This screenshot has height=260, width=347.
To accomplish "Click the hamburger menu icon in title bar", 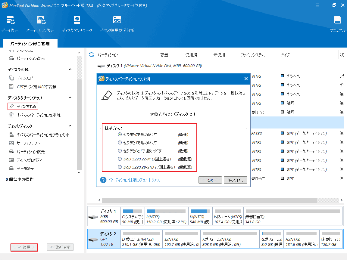I will click(x=317, y=5).
